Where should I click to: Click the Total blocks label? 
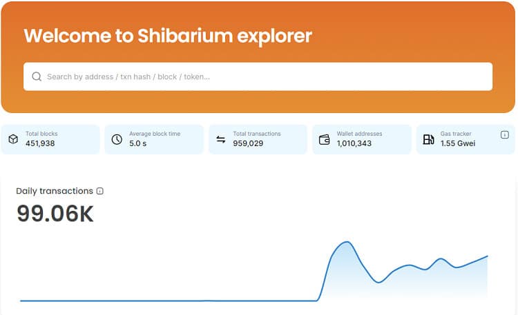point(41,134)
